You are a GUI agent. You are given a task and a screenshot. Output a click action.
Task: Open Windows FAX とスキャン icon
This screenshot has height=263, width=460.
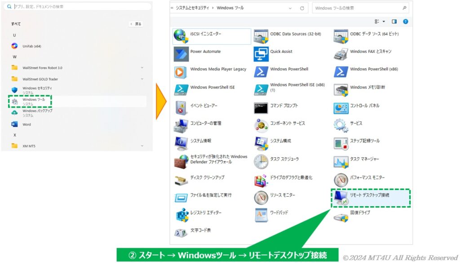point(341,54)
